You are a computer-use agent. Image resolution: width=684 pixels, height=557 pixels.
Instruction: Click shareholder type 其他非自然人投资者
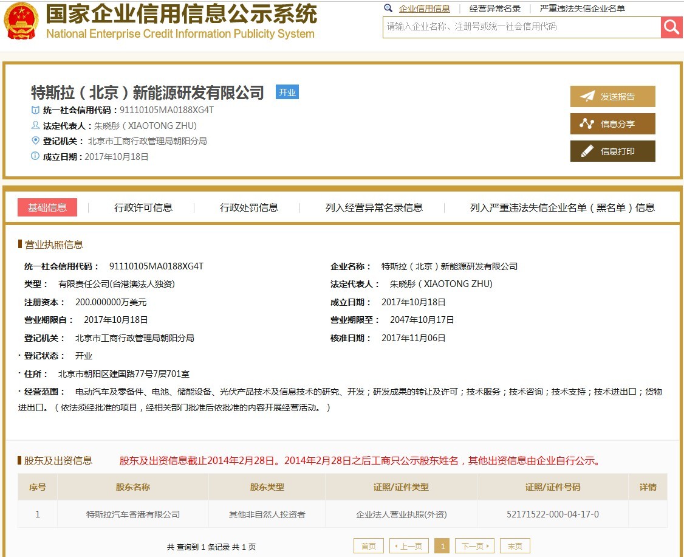[x=267, y=514]
